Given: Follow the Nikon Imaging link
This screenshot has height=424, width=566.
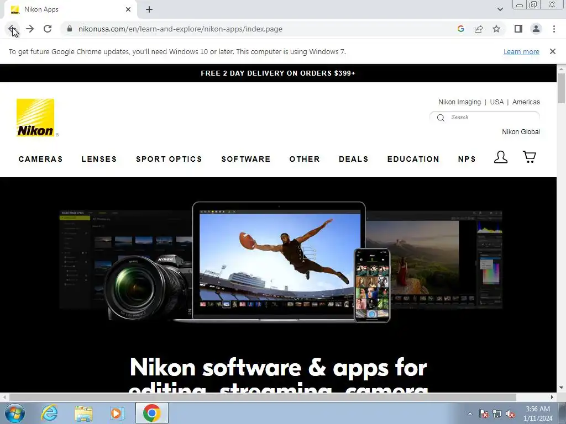Looking at the screenshot, I should (x=459, y=102).
